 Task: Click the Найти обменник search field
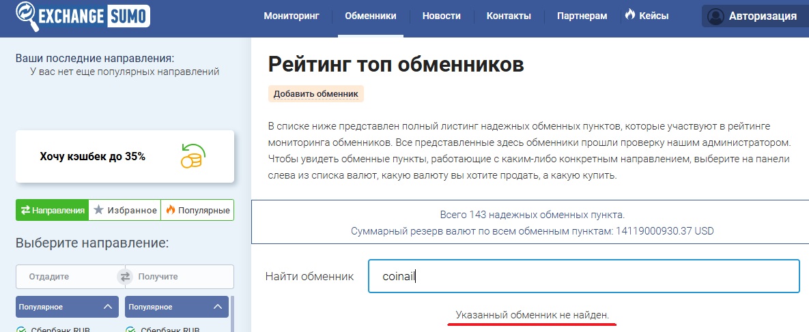(x=584, y=276)
